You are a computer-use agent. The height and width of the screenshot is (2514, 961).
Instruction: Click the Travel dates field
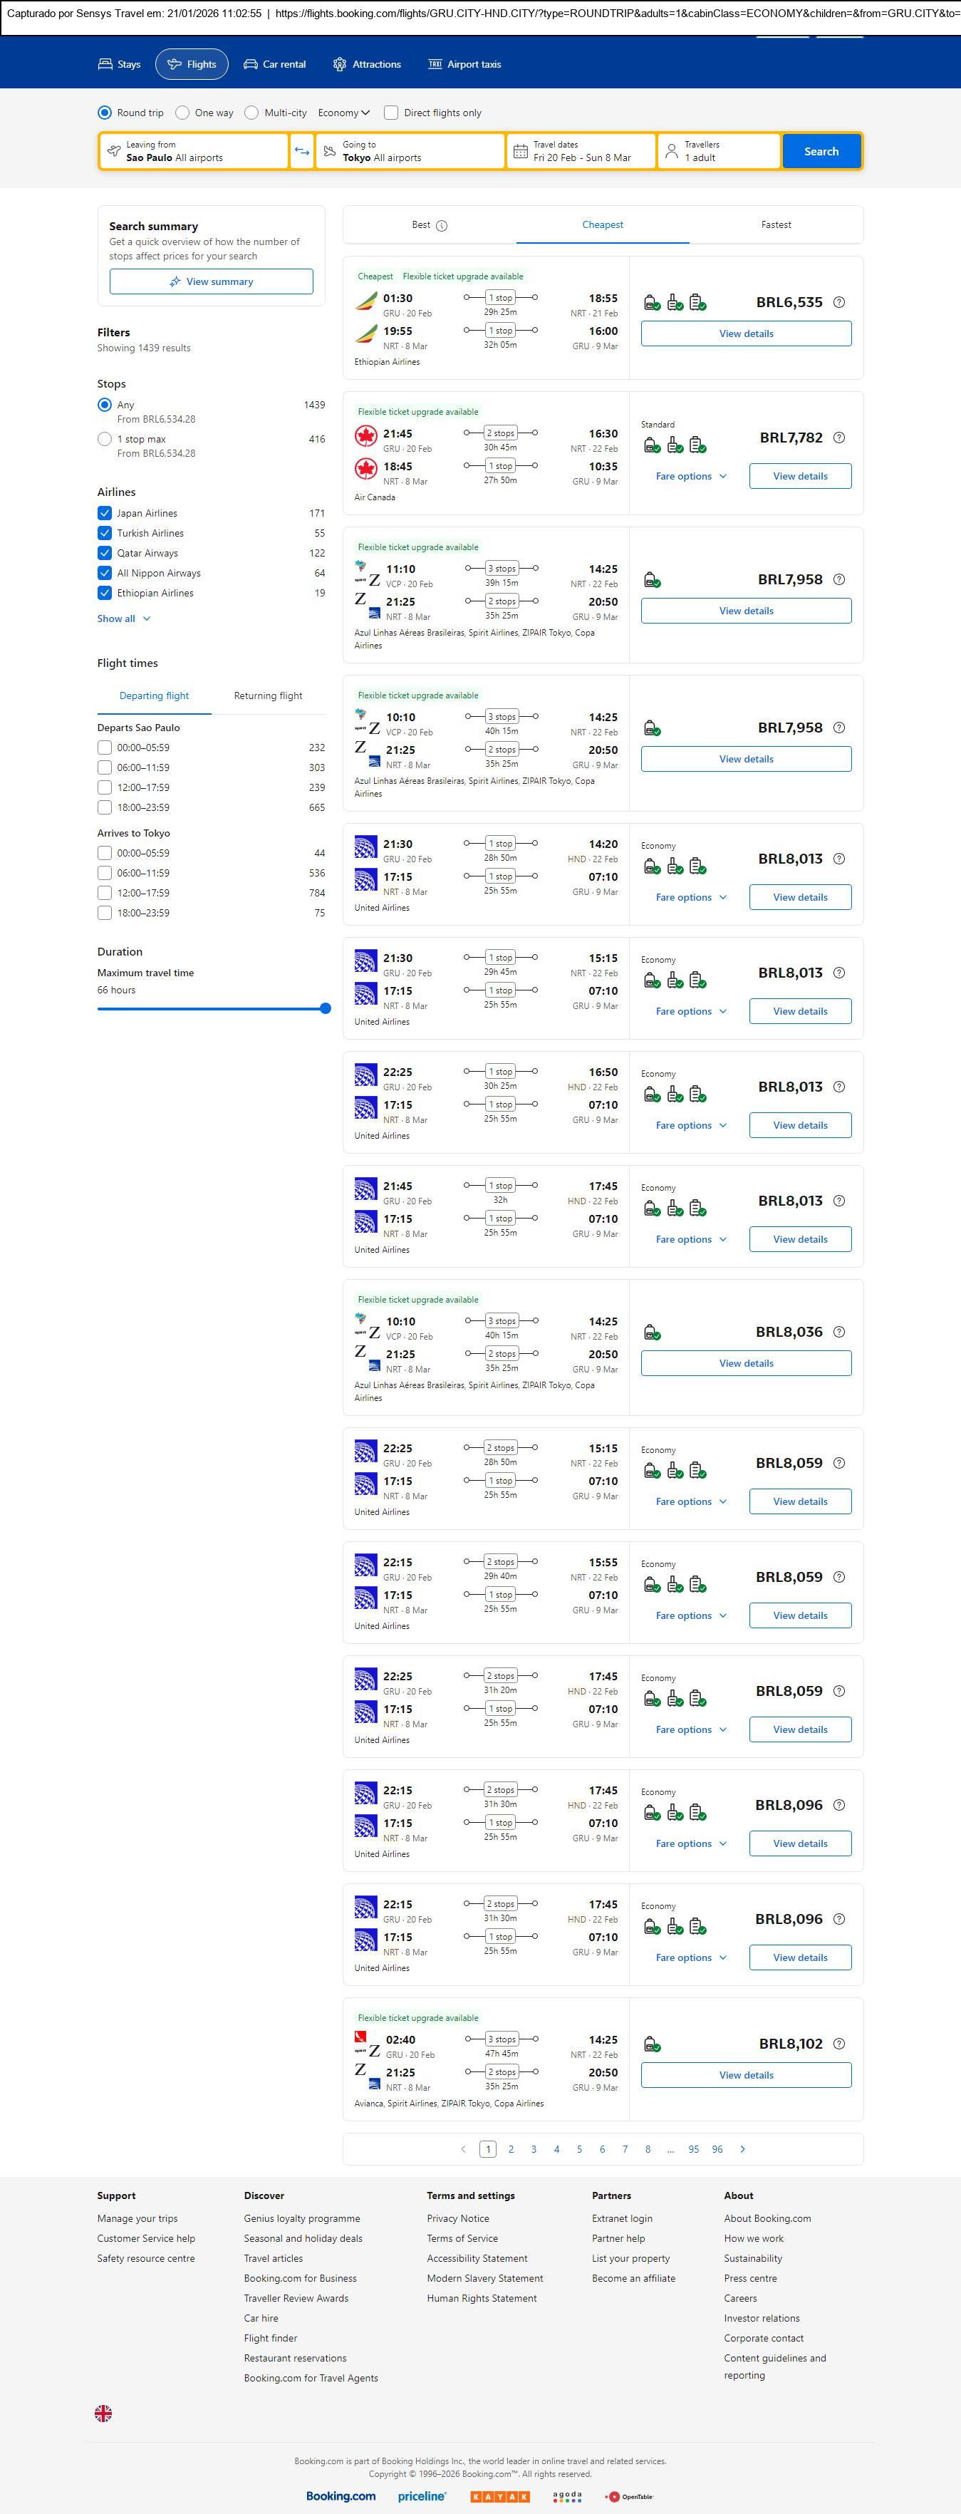coord(581,151)
